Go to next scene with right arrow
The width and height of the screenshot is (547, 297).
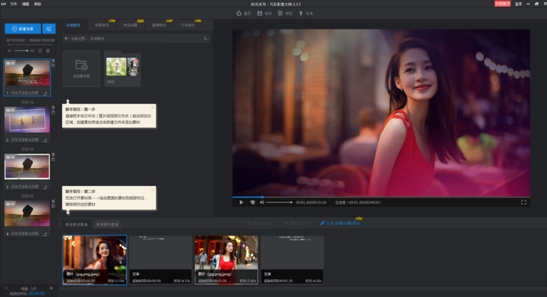(x=51, y=288)
